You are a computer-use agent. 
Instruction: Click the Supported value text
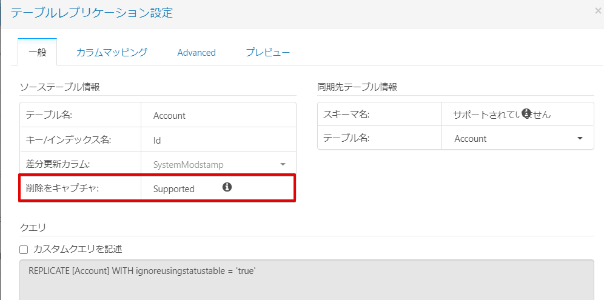click(174, 189)
